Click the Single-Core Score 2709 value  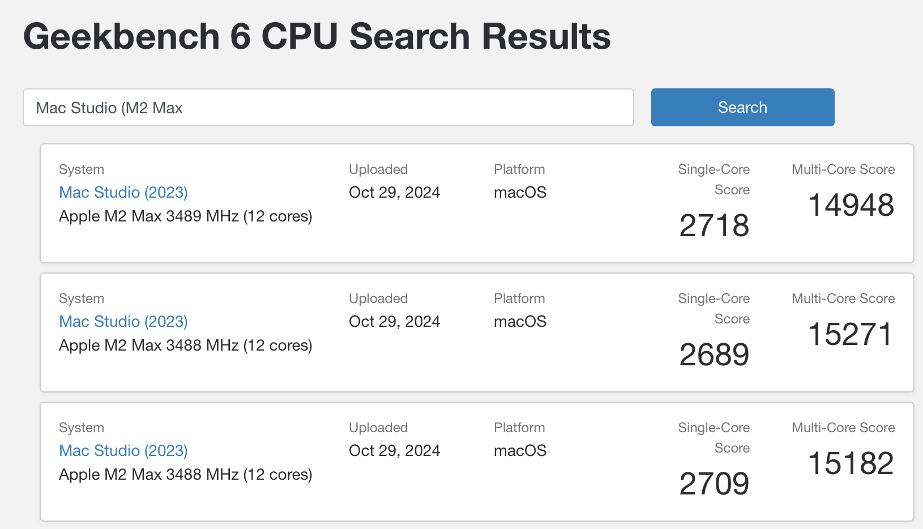714,484
